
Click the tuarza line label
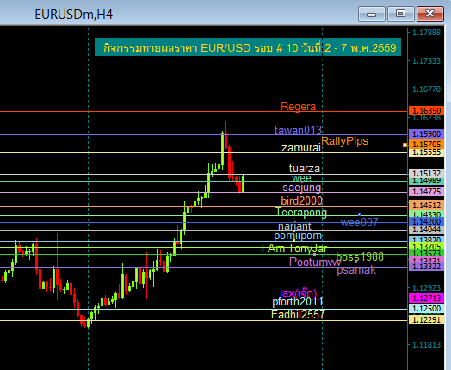click(305, 168)
